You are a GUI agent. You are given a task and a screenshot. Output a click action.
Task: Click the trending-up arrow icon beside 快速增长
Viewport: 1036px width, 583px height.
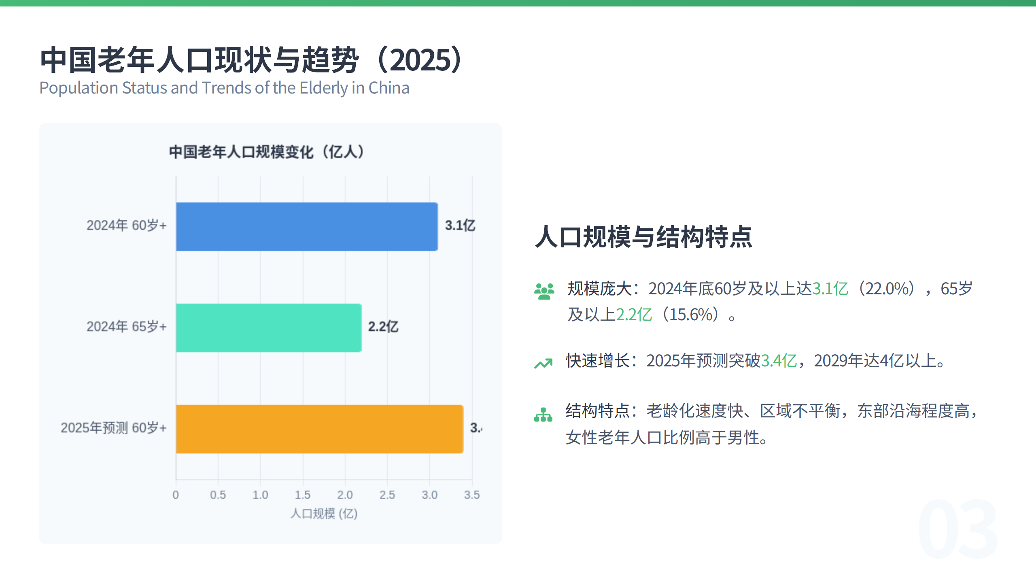click(543, 363)
